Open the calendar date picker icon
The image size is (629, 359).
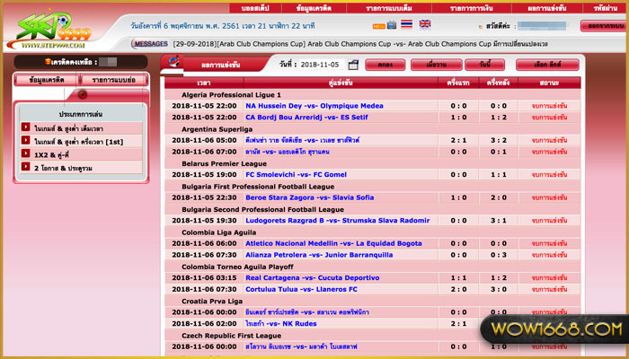(x=353, y=65)
